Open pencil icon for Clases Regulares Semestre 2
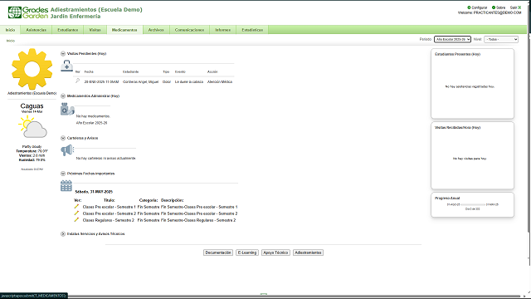Image resolution: width=531 pixels, height=299 pixels. (76, 219)
